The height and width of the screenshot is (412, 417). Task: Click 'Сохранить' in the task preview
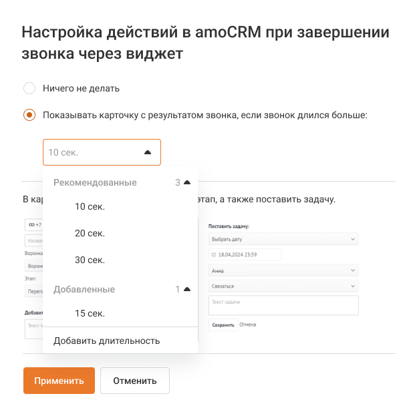223,325
